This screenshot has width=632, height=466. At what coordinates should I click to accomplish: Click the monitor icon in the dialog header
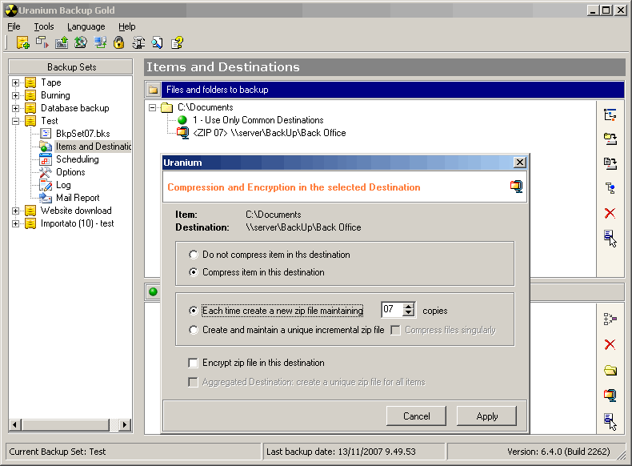pos(516,187)
